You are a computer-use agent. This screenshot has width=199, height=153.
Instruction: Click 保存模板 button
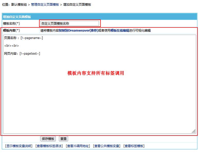pos(48,139)
